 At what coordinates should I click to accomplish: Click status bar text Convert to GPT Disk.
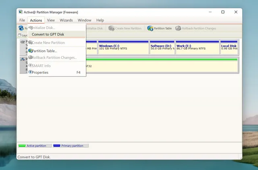point(34,157)
